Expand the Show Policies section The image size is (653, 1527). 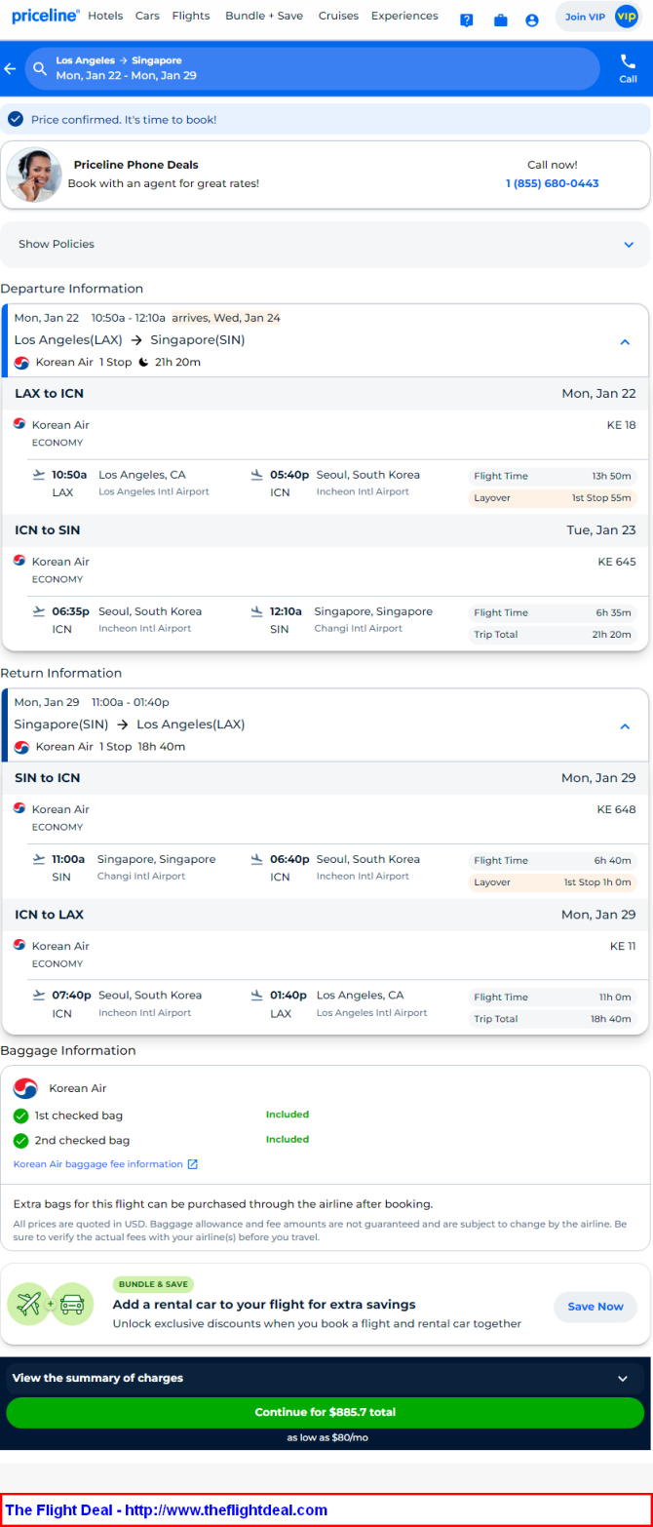326,245
